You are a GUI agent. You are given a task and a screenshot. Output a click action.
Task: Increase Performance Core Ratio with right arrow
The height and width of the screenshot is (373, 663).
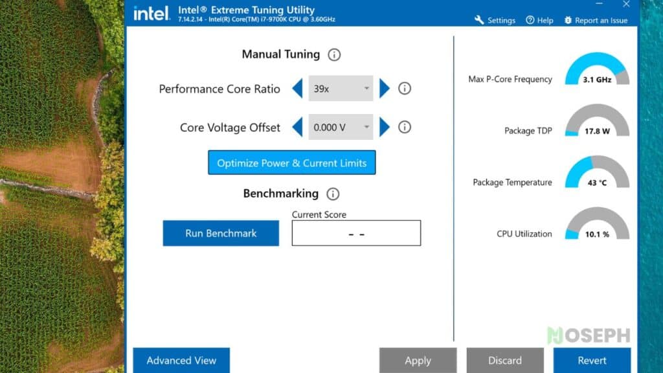pyautogui.click(x=385, y=88)
